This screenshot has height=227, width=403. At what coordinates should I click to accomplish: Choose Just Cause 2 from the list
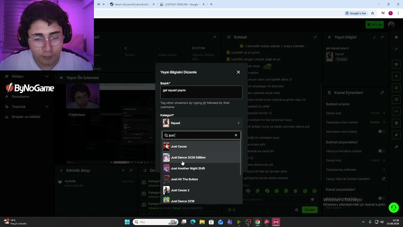201,190
